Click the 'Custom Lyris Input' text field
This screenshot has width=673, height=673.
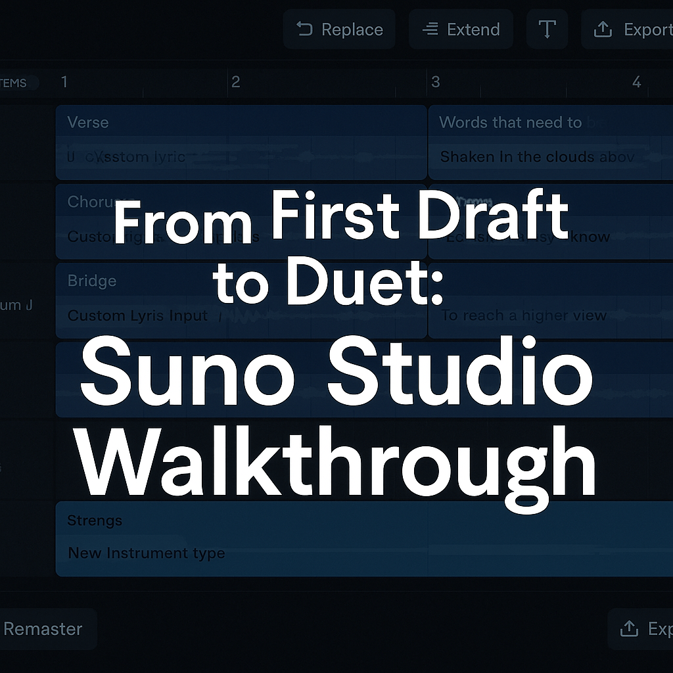pos(137,315)
